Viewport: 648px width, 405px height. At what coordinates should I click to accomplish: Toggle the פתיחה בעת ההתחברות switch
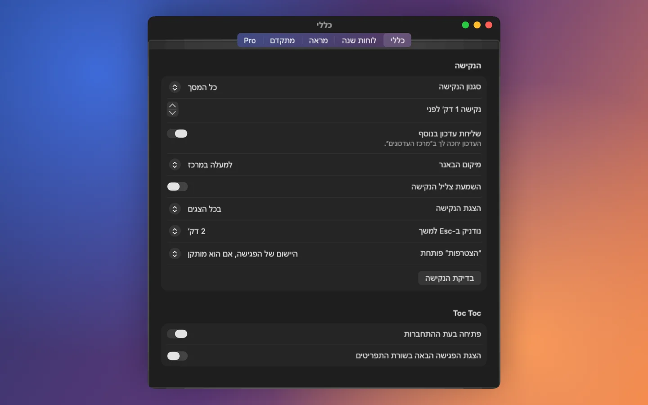177,334
